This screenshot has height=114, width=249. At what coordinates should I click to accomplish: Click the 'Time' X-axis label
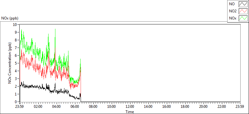point(130,112)
